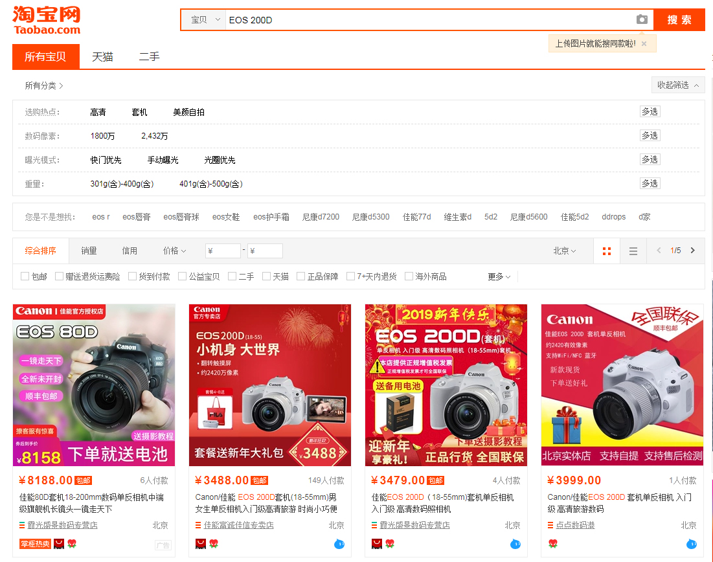The width and height of the screenshot is (713, 562).
Task: Toggle the 正品保障 checkbox
Action: point(300,276)
